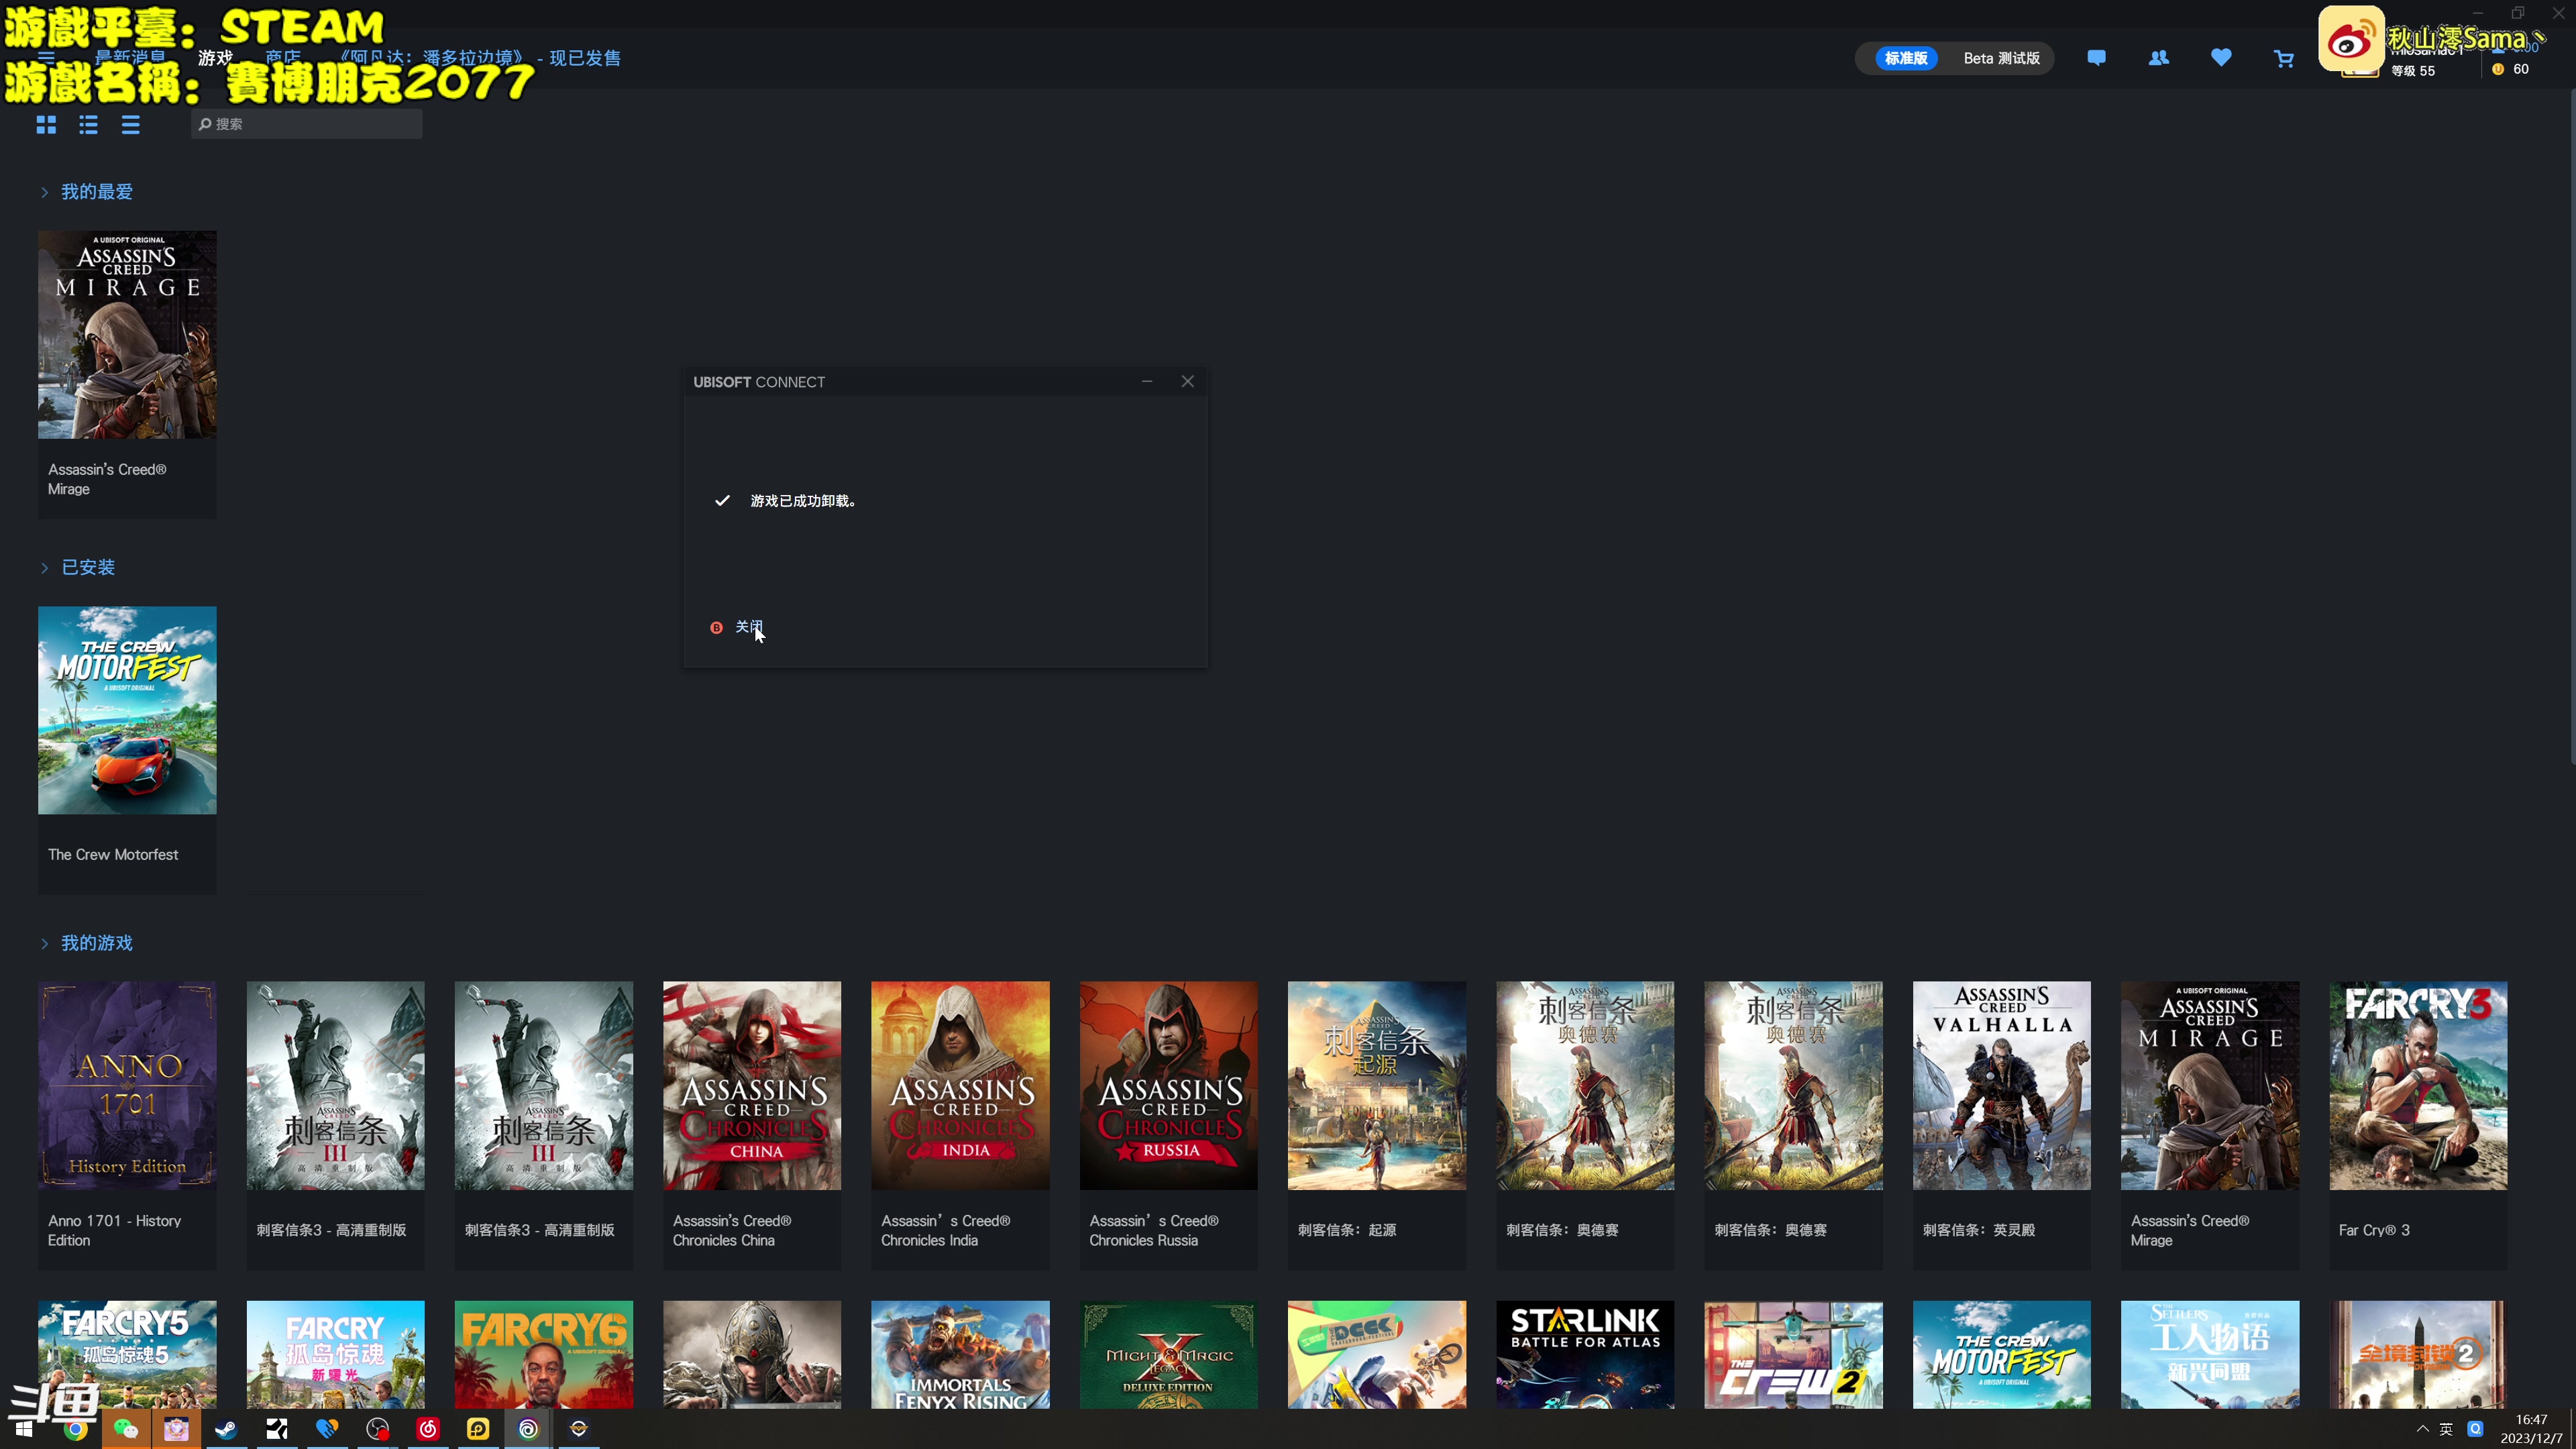
Task: Open Assassin's Creed Chronicles China
Action: tap(752, 1125)
